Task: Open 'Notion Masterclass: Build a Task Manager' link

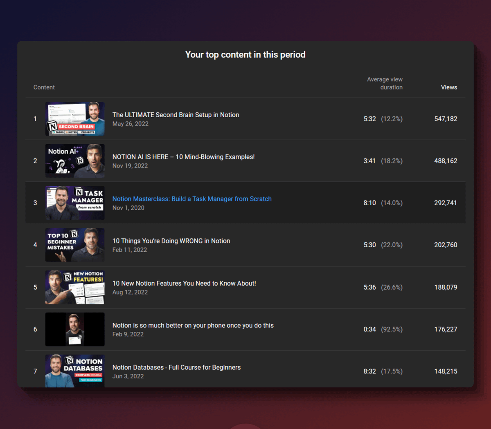Action: [x=192, y=199]
